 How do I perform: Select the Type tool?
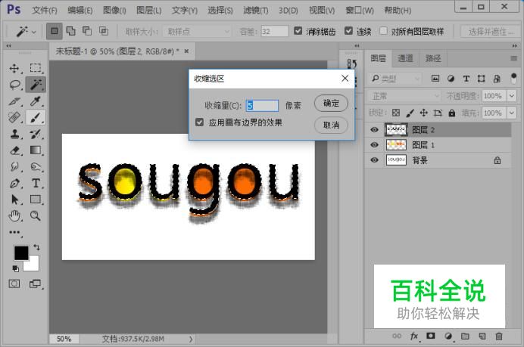point(36,183)
